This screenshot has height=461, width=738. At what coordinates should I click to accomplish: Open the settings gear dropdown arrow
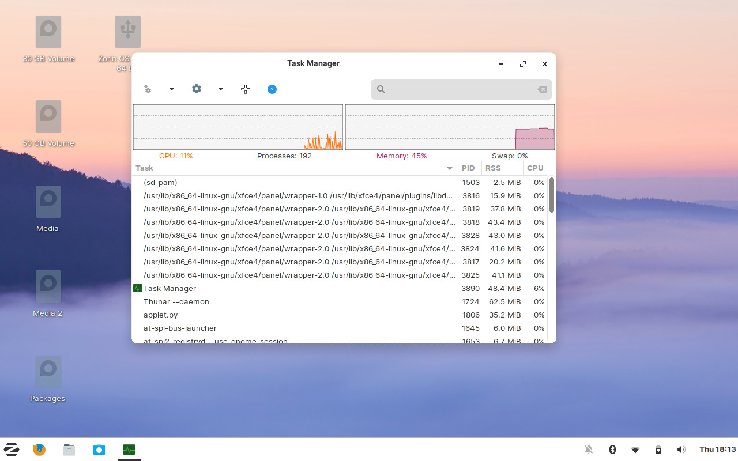click(x=220, y=89)
